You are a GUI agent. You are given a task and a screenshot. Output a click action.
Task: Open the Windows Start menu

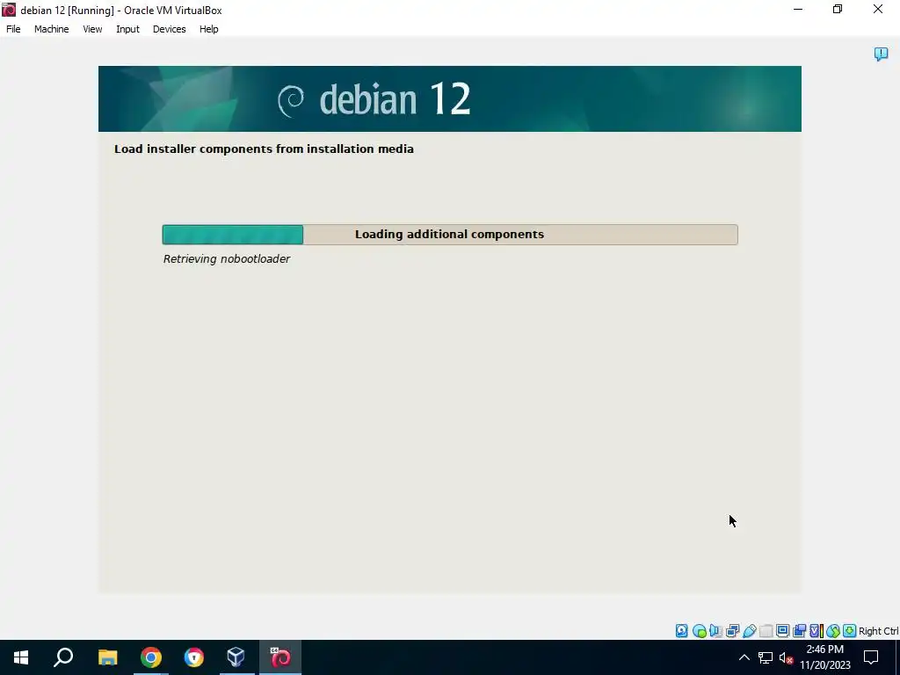21,657
